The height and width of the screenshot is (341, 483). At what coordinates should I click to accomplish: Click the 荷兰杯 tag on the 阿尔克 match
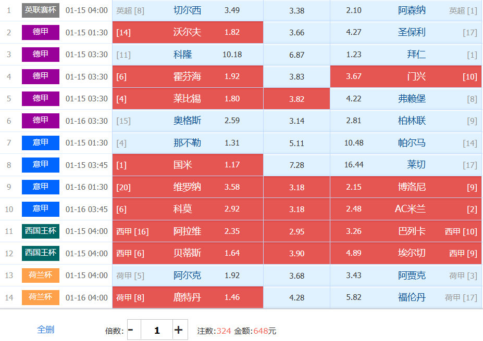point(41,275)
